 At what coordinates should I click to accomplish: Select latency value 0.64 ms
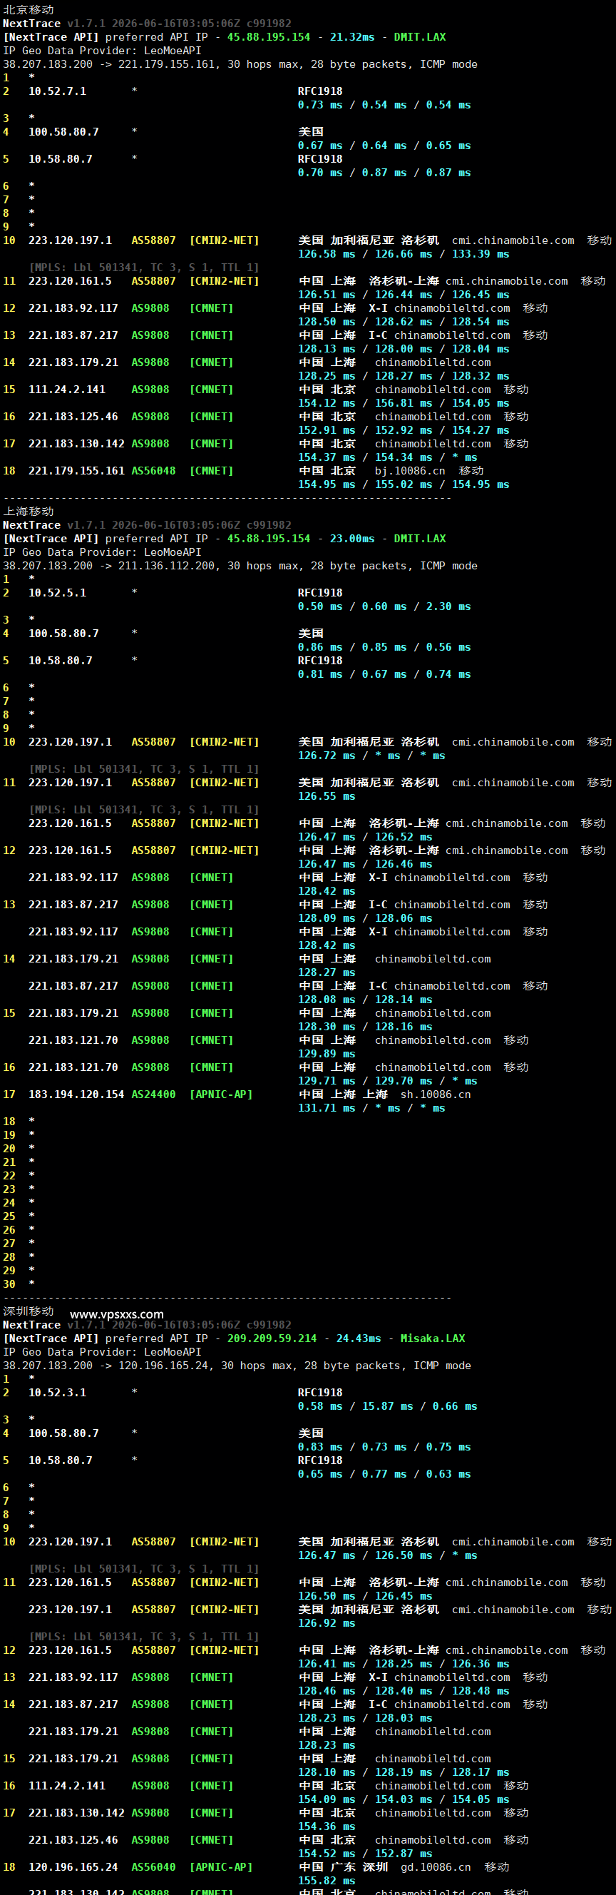pos(384,146)
